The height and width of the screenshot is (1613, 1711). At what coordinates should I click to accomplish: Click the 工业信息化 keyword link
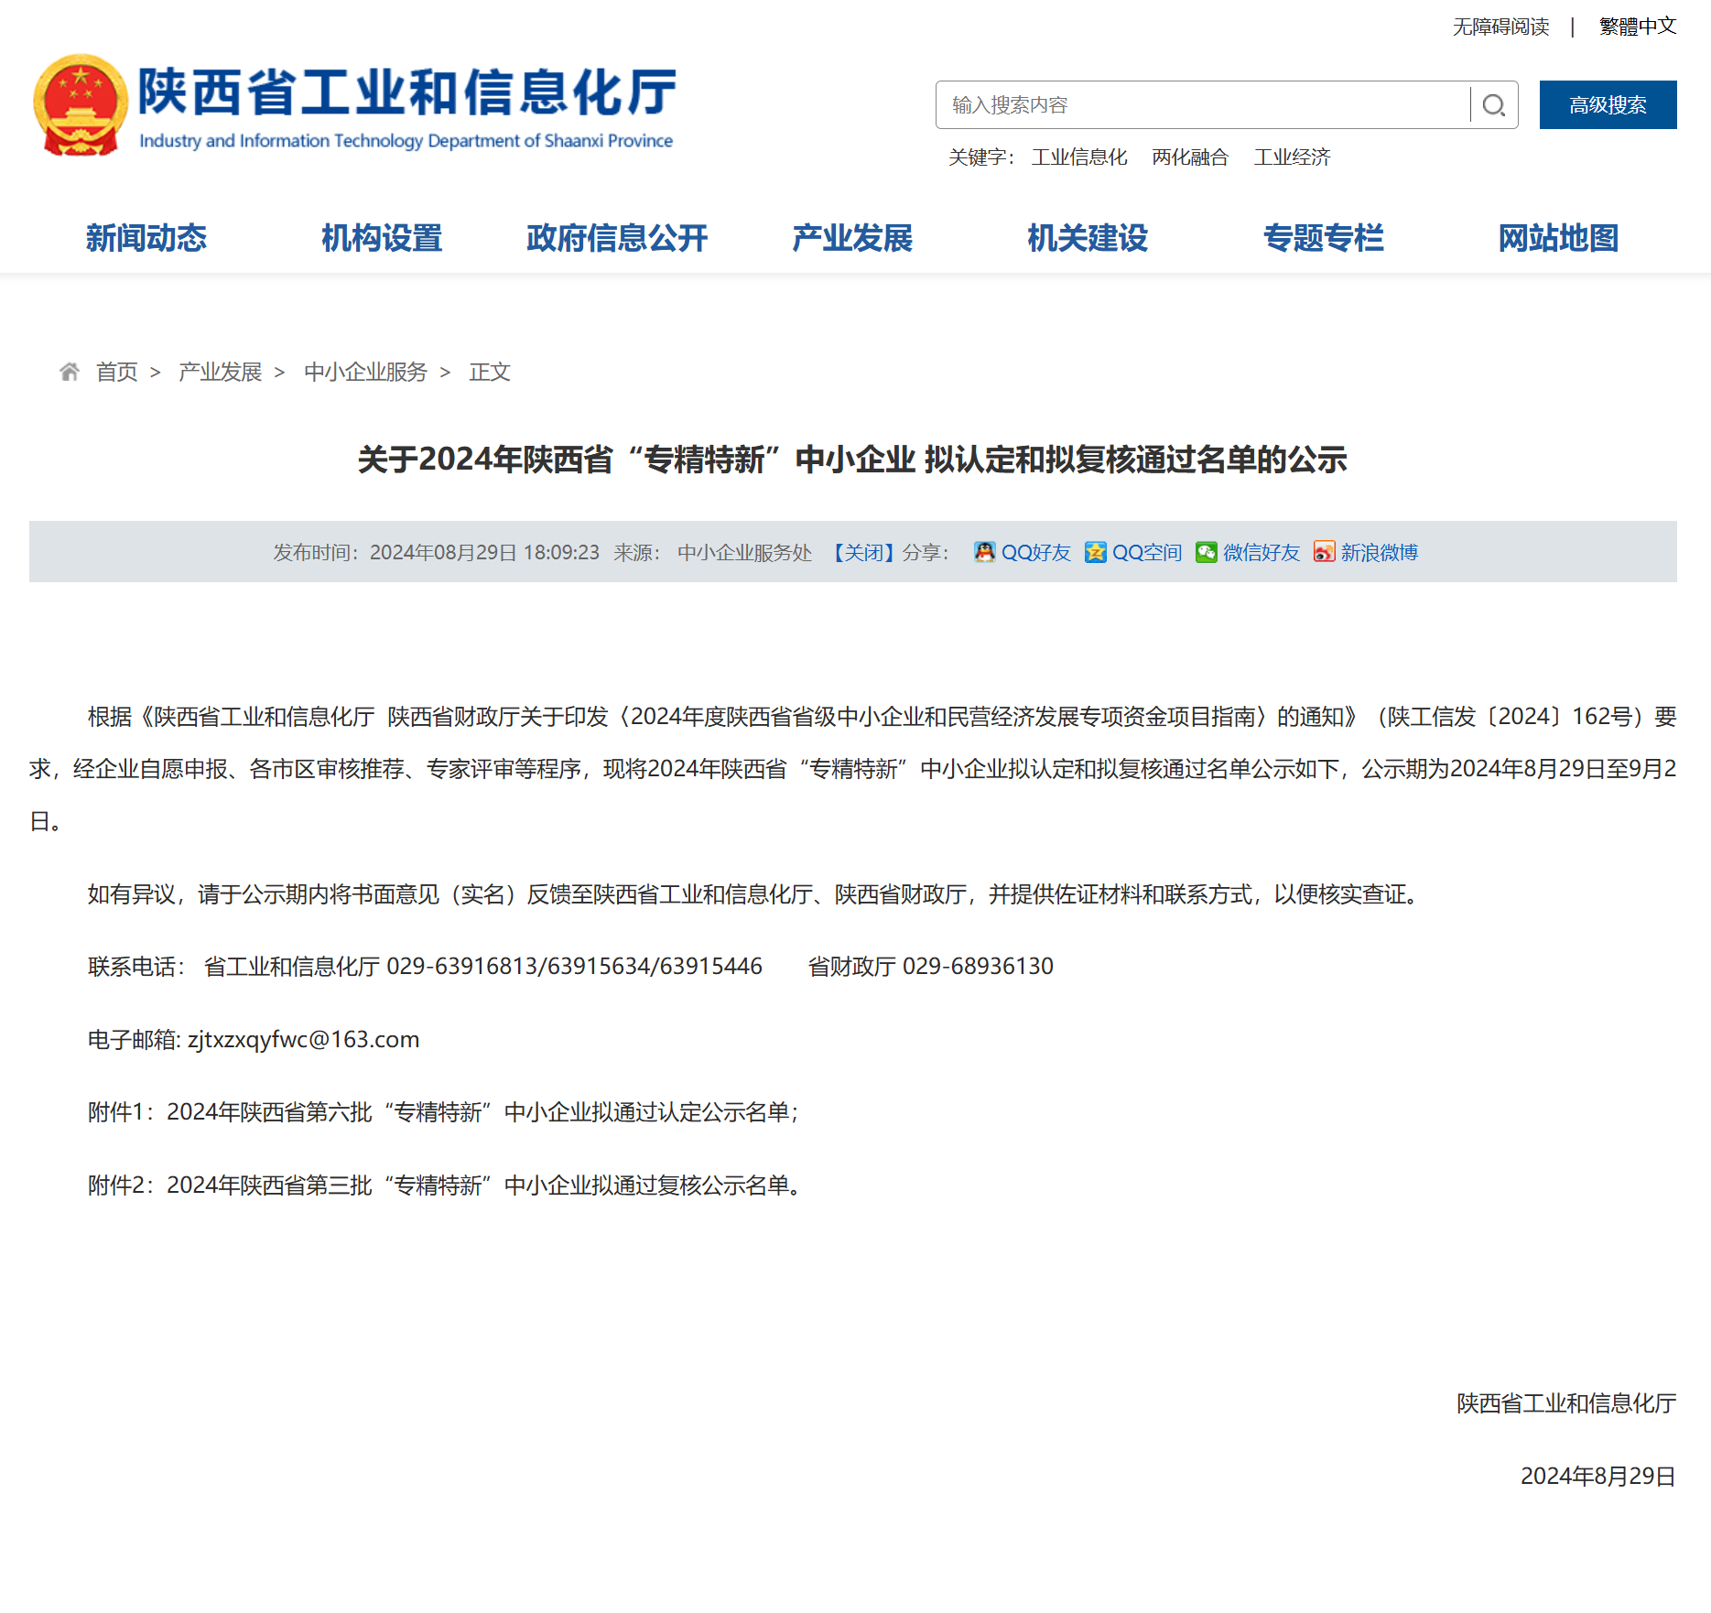point(1078,157)
